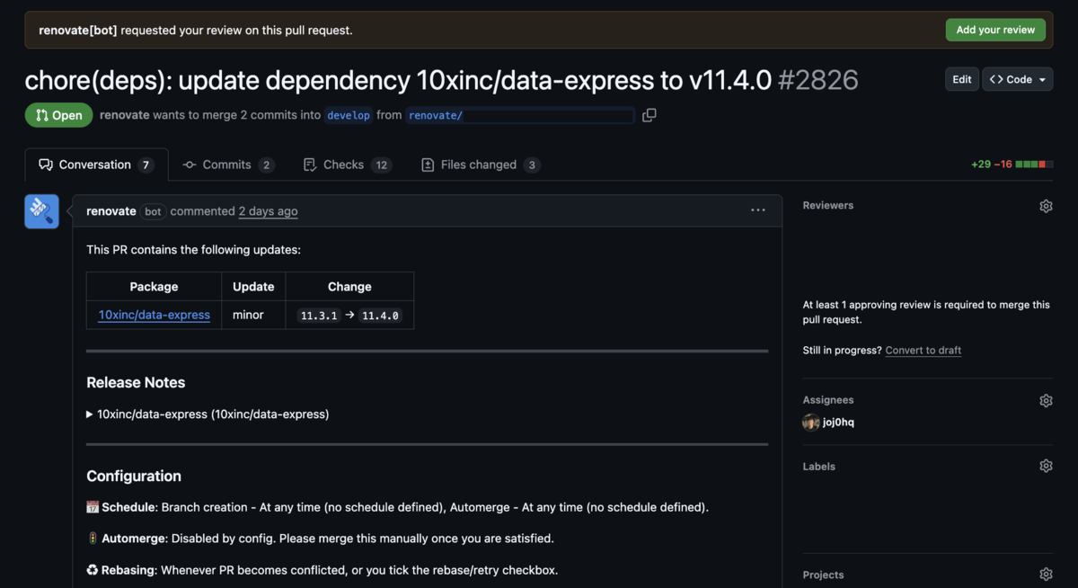Open the Code dropdown menu
The height and width of the screenshot is (588, 1078).
tap(1018, 79)
